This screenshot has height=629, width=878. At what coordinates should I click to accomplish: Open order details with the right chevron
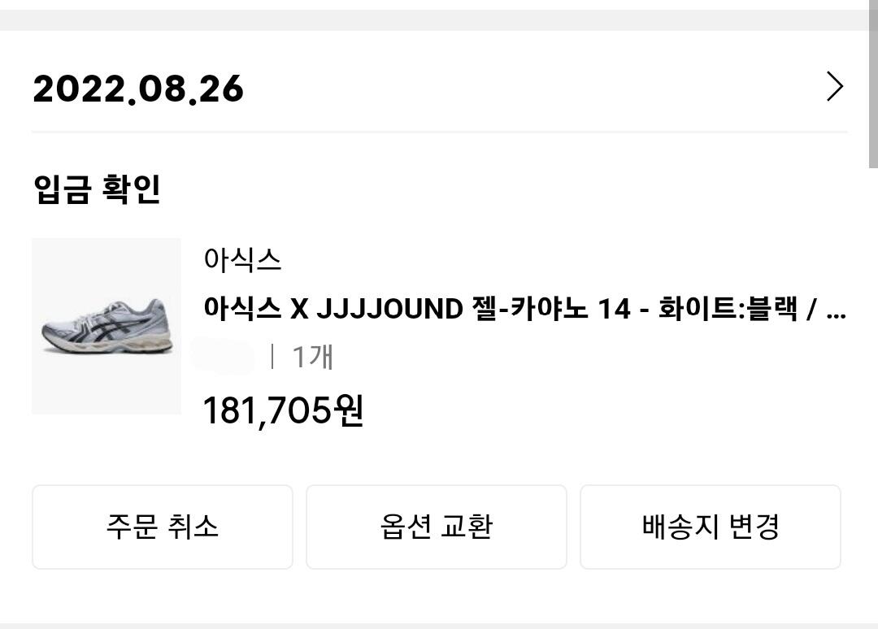[834, 86]
